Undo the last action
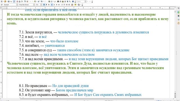Image resolution: width=180 pixels, height=101 pixels. click(41, 1)
